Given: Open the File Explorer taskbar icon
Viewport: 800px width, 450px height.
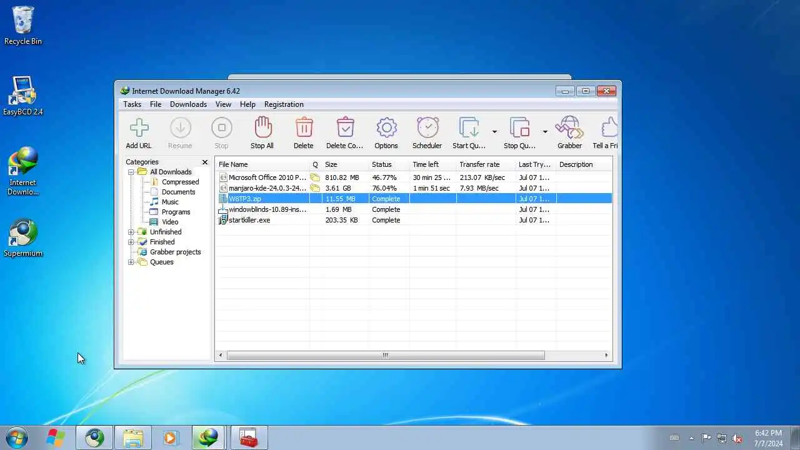Looking at the screenshot, I should pyautogui.click(x=133, y=437).
